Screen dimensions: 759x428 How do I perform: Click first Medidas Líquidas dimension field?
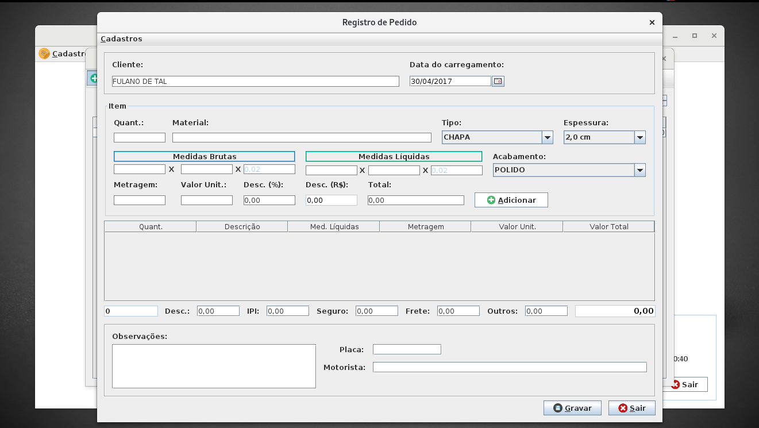point(332,170)
